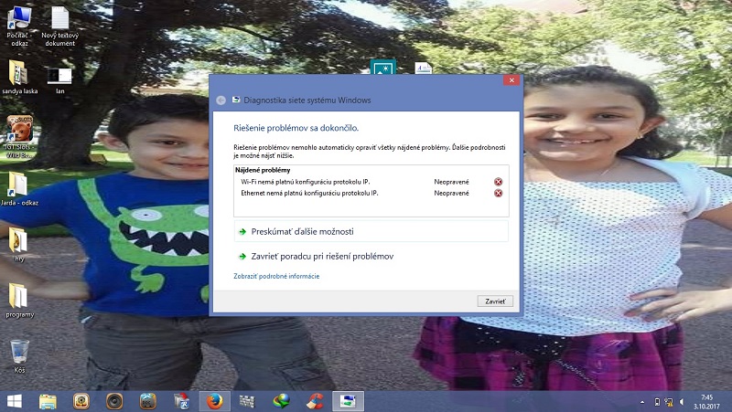Click 'Preskúmať ďalšie možnosti' option
Image resolution: width=732 pixels, height=412 pixels.
(x=302, y=232)
